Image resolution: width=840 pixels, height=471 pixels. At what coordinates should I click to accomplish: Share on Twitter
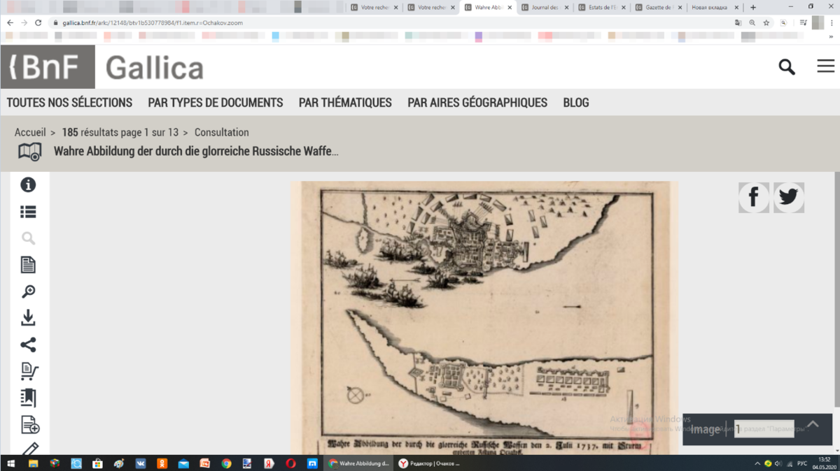[789, 198]
